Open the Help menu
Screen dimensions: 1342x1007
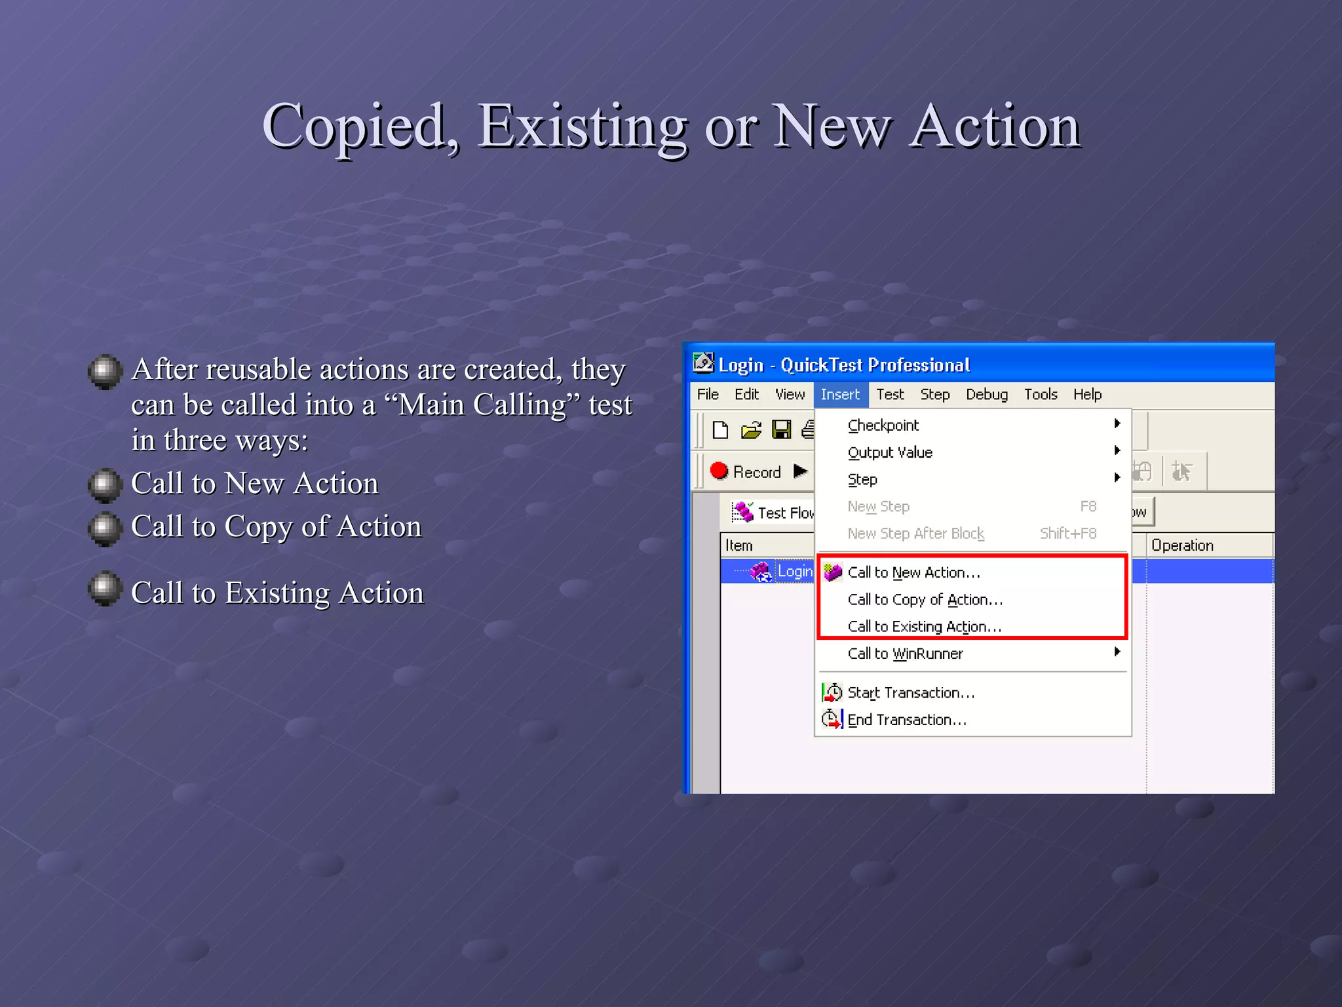click(1087, 395)
